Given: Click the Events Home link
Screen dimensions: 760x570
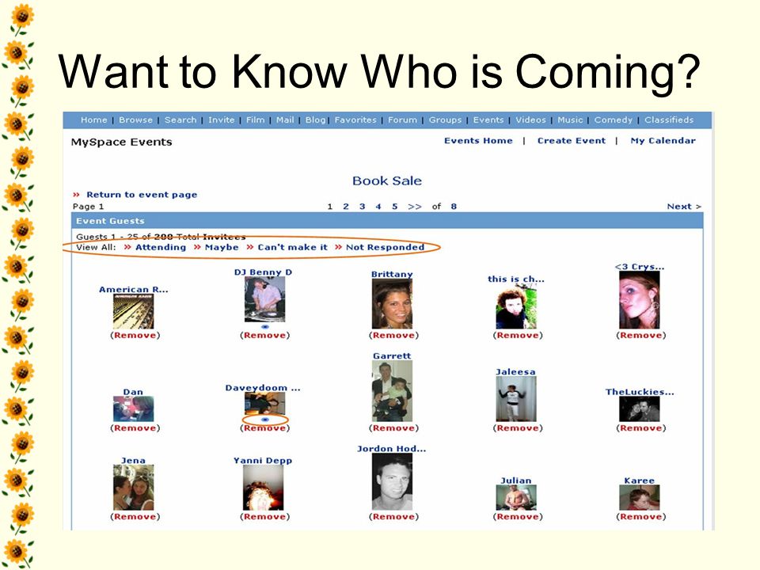Looking at the screenshot, I should click(478, 141).
